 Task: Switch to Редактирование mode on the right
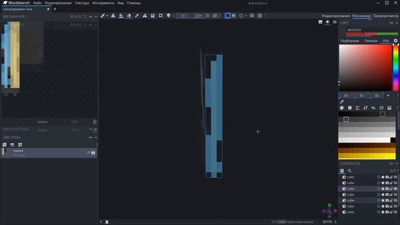336,16
